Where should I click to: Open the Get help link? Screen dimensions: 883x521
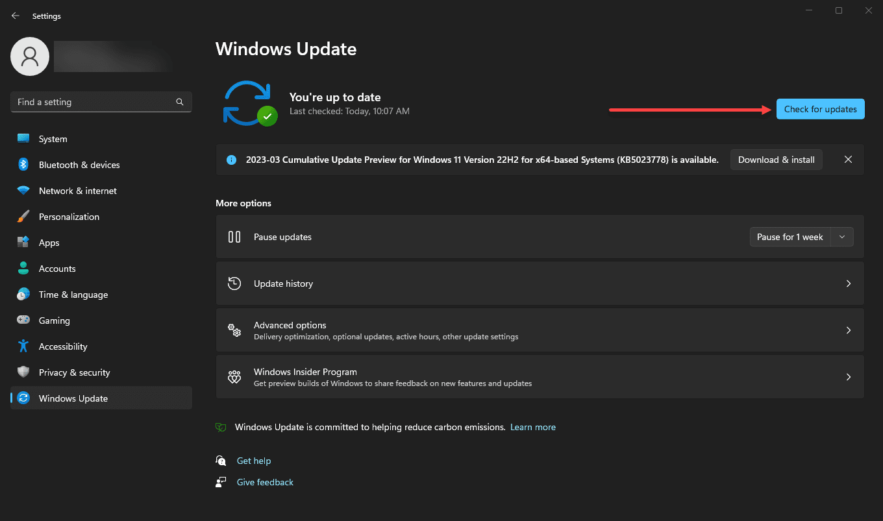tap(254, 461)
